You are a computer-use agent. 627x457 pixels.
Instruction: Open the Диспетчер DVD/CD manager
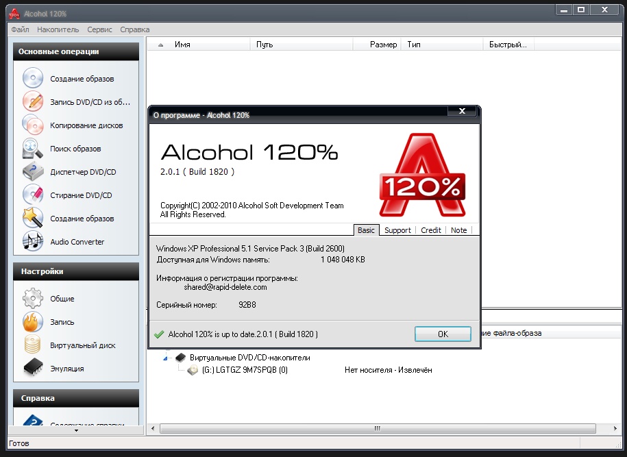(x=69, y=172)
